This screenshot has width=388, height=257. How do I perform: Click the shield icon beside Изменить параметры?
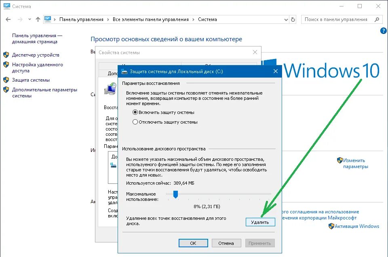(x=340, y=160)
